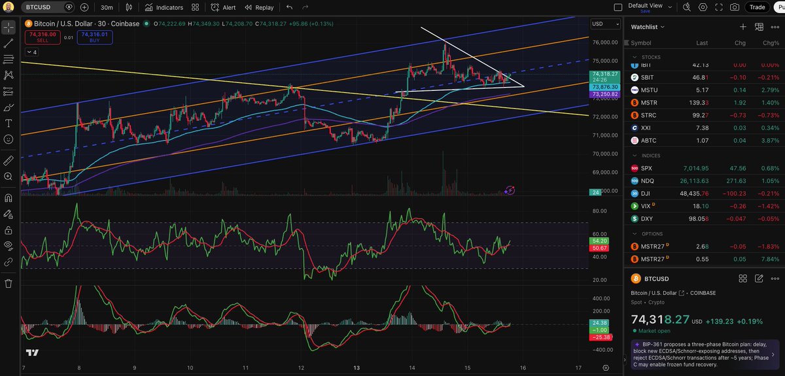
Task: Start bar Replay mode
Action: tap(259, 7)
